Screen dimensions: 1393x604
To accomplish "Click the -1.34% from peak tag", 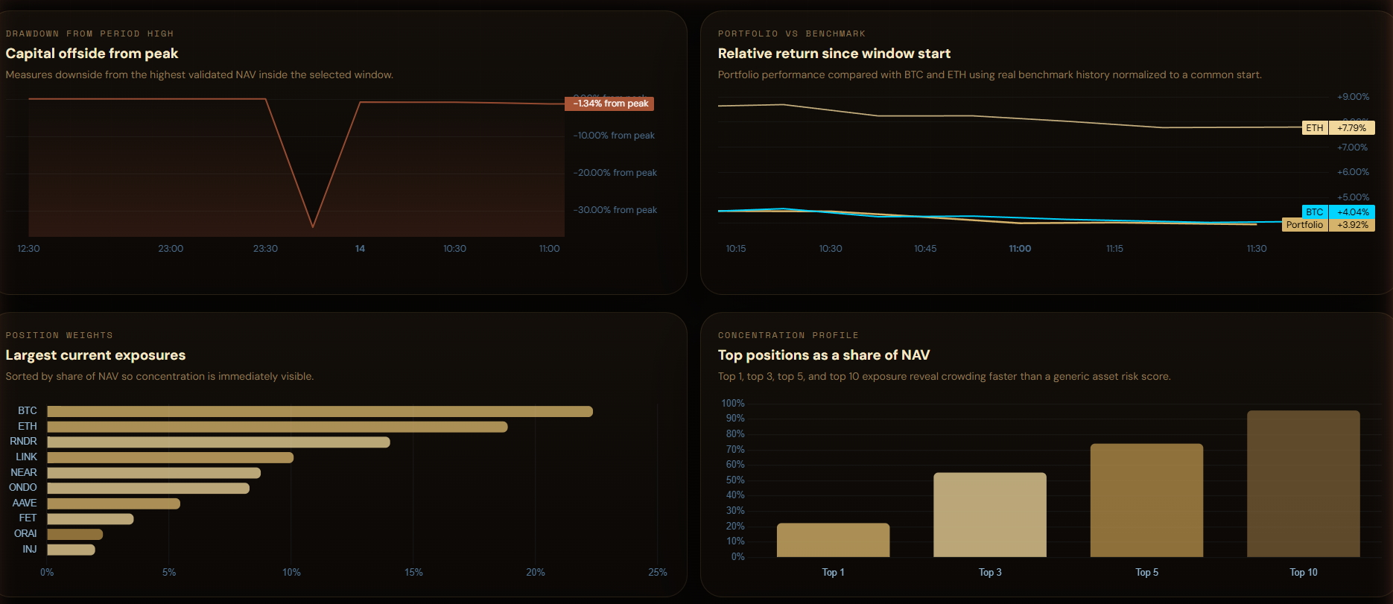I will [x=609, y=104].
